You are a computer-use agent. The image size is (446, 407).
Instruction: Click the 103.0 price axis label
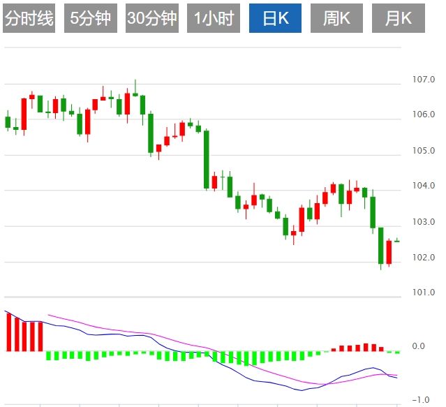(424, 222)
